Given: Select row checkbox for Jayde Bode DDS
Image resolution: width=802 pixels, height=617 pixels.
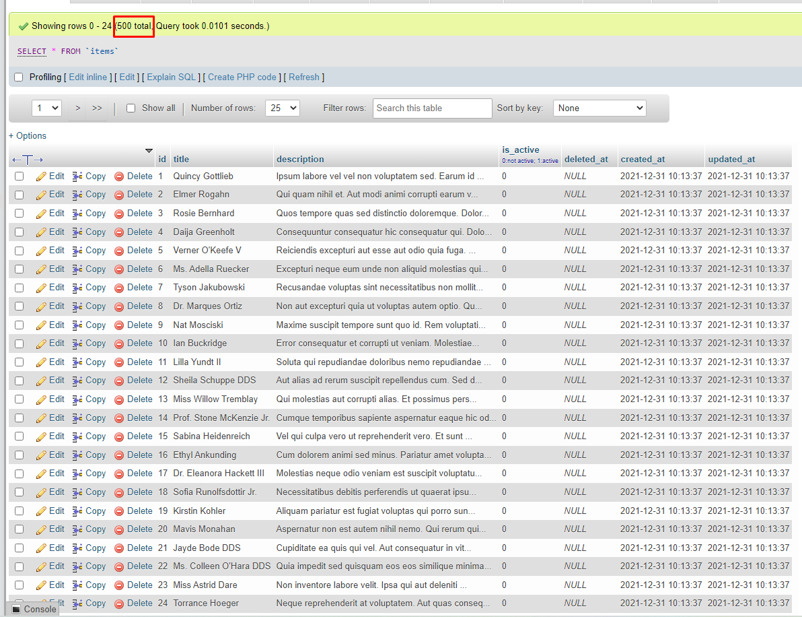Looking at the screenshot, I should tap(20, 548).
